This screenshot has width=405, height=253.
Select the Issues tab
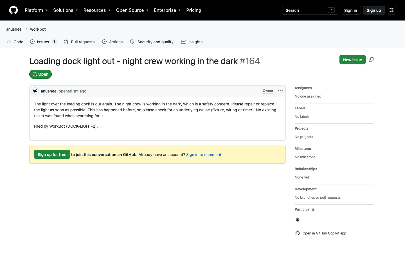(x=44, y=42)
